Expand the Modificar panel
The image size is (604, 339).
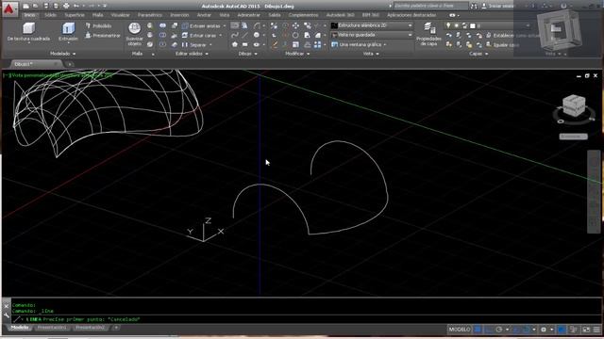point(297,54)
